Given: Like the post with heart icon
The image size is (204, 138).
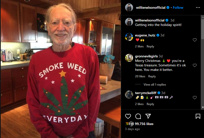Looking at the screenshot, I should coord(128,116).
